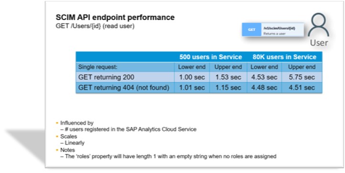Click the 'Influenced by' bullet

(77, 123)
